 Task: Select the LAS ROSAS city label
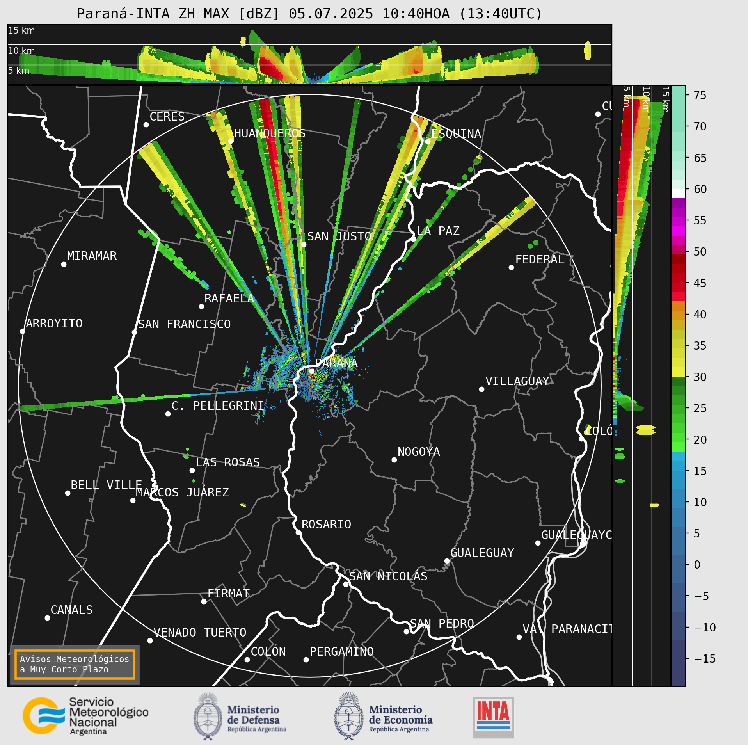pos(228,462)
